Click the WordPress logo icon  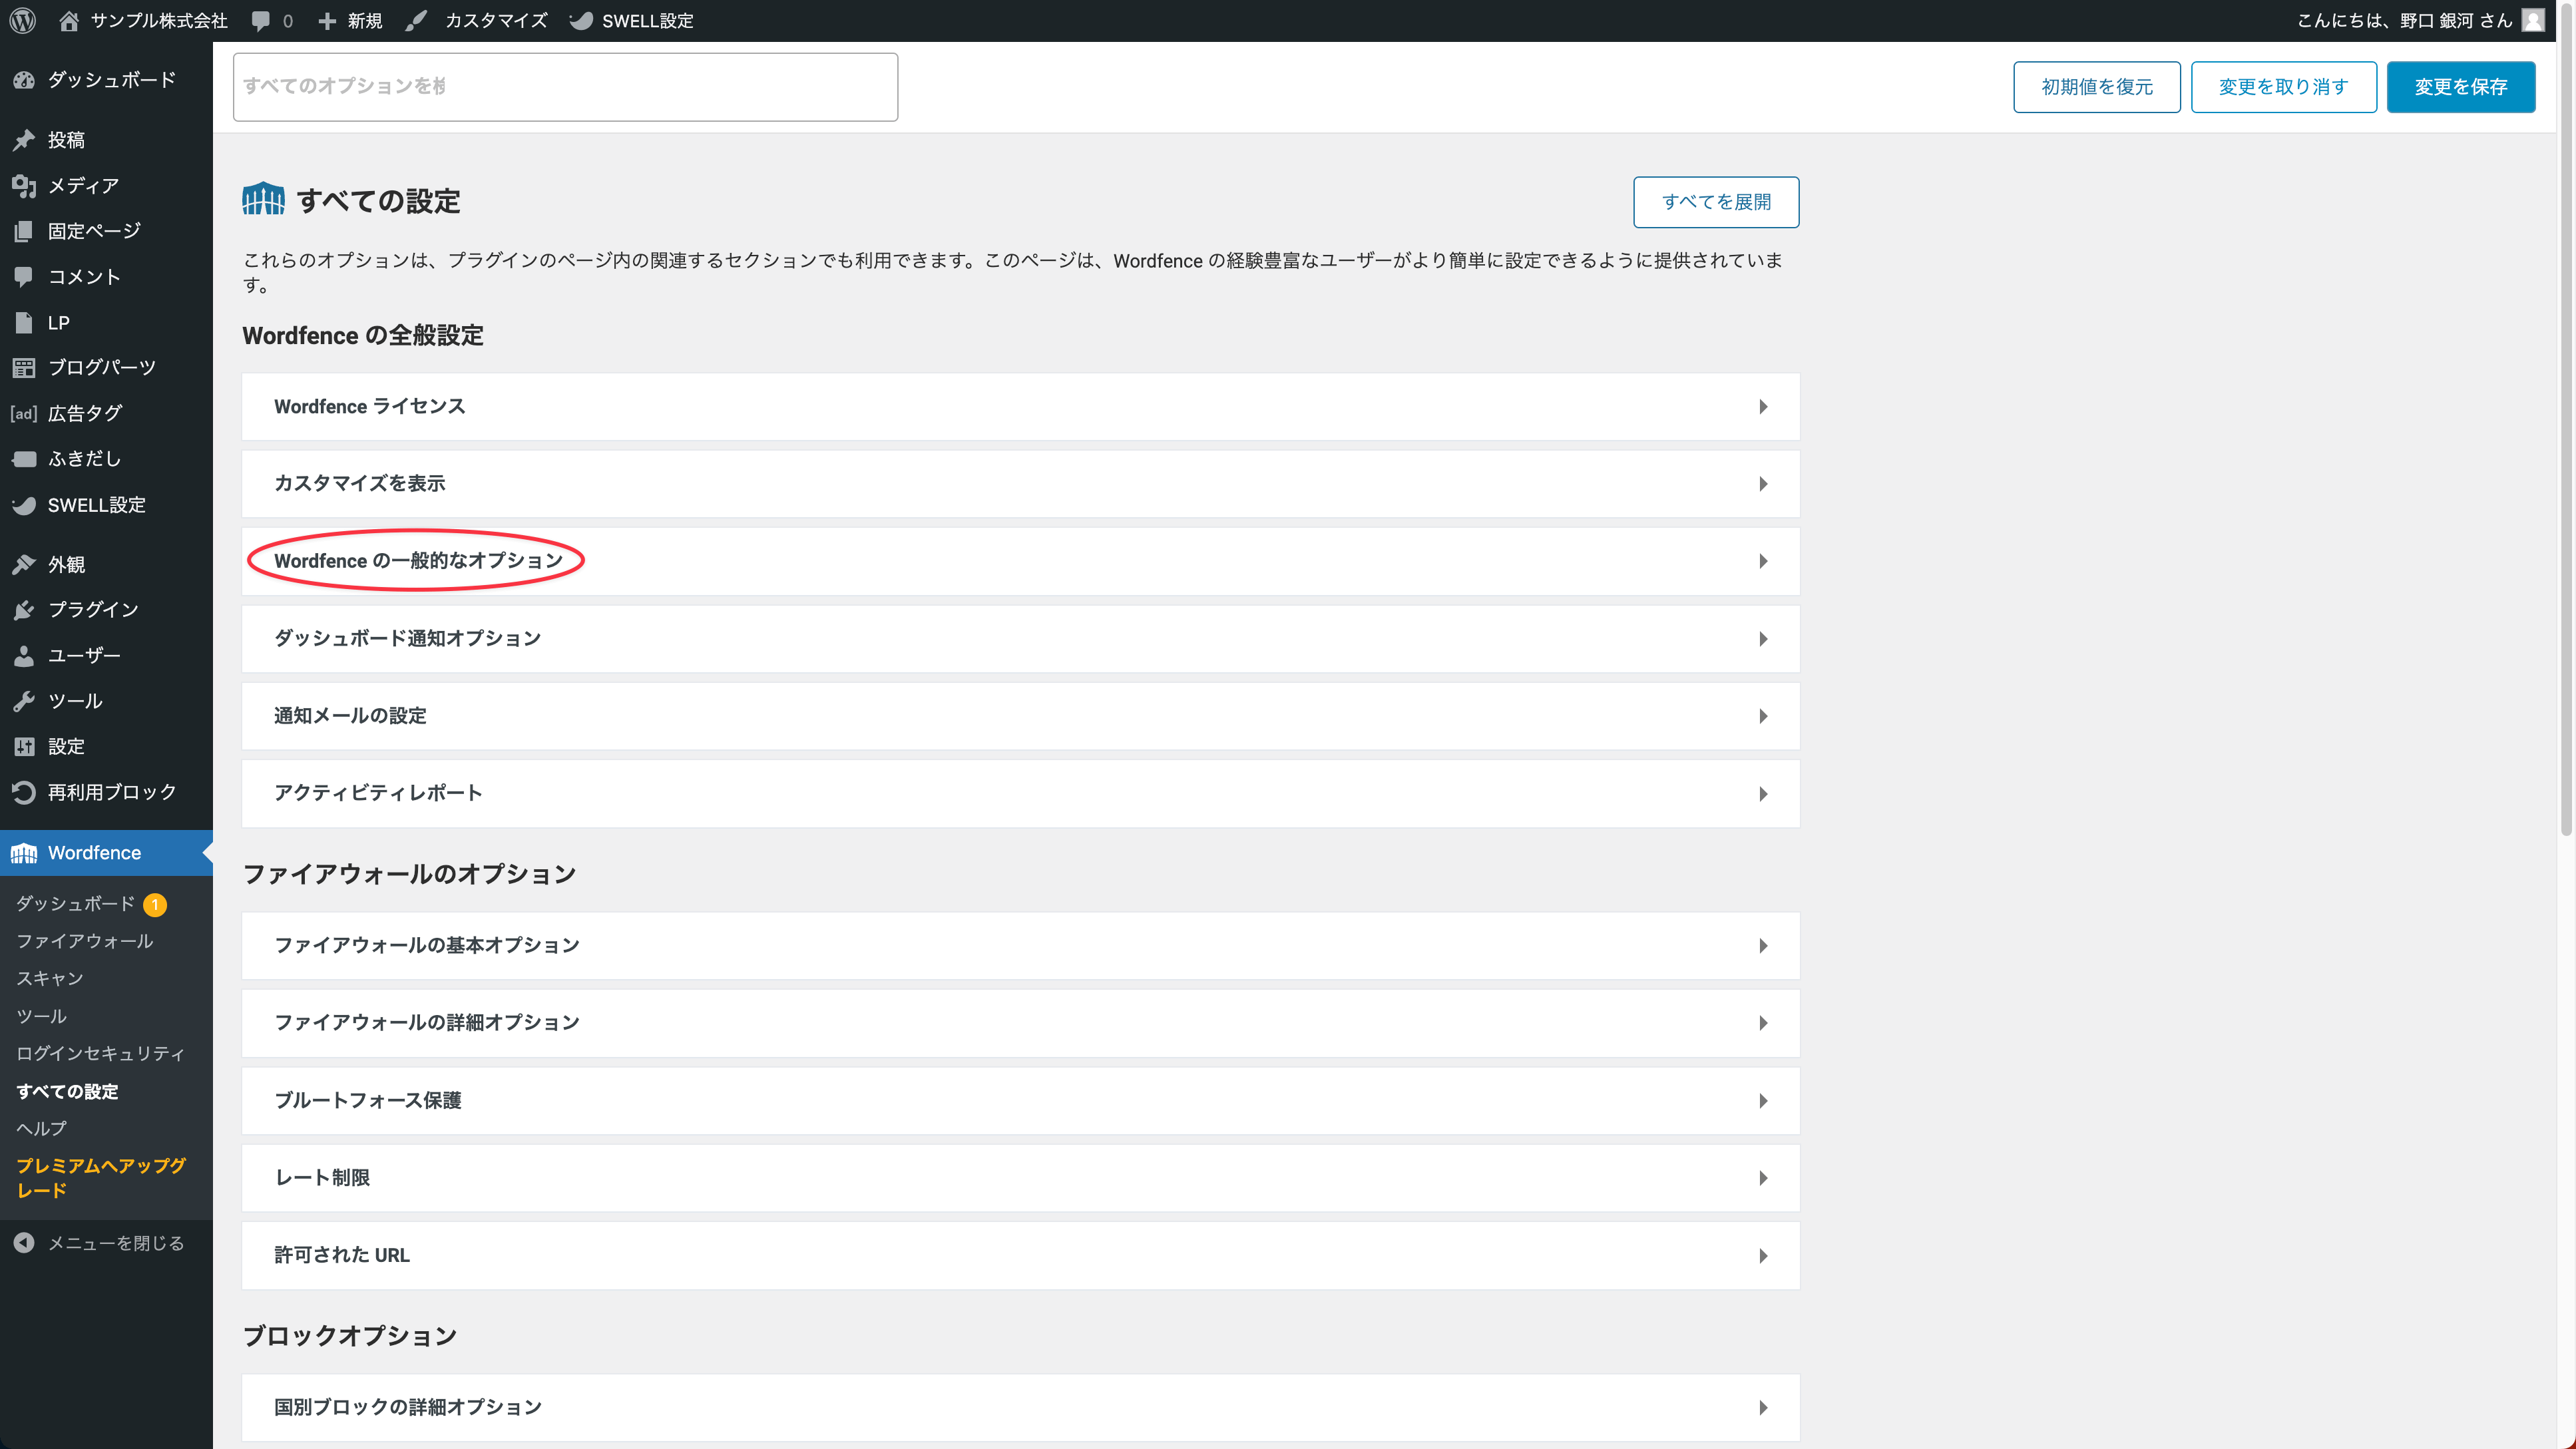22,20
